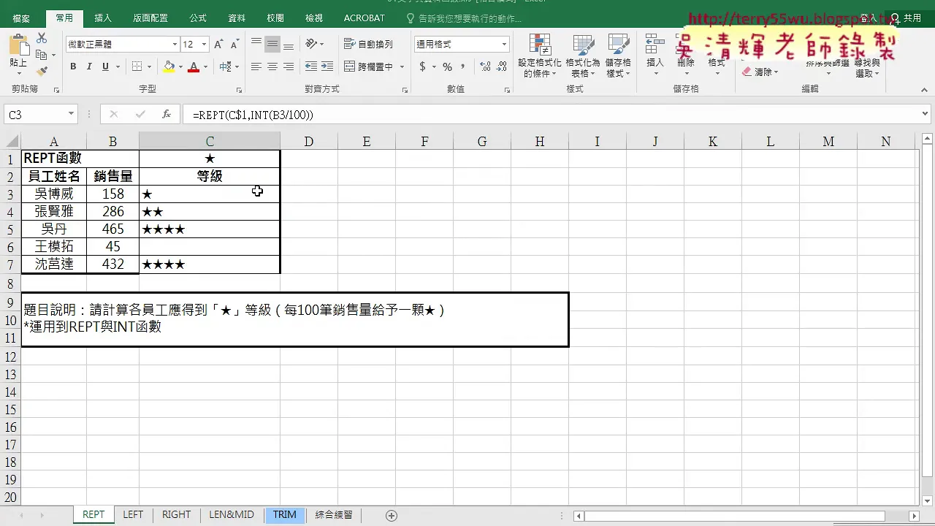Screen dimensions: 935x526
Task: Toggle bold formatting
Action: coord(73,66)
